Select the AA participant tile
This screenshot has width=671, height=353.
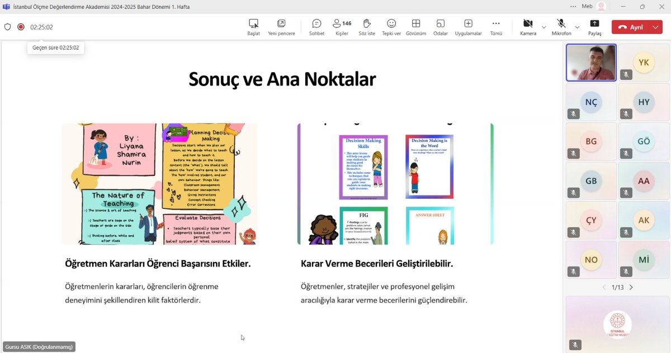644,181
